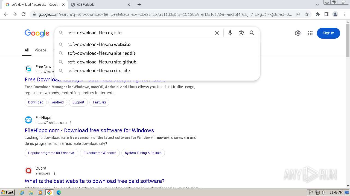Sign in to Google account
Image resolution: width=350 pixels, height=196 pixels.
coord(328,33)
